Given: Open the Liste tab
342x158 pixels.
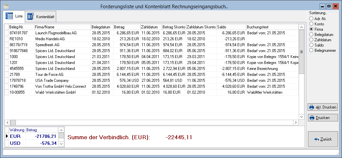Looking at the screenshot, I should [14, 16].
